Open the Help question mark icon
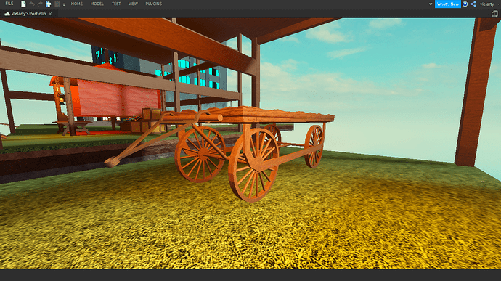Image resolution: width=501 pixels, height=281 pixels. 465,4
